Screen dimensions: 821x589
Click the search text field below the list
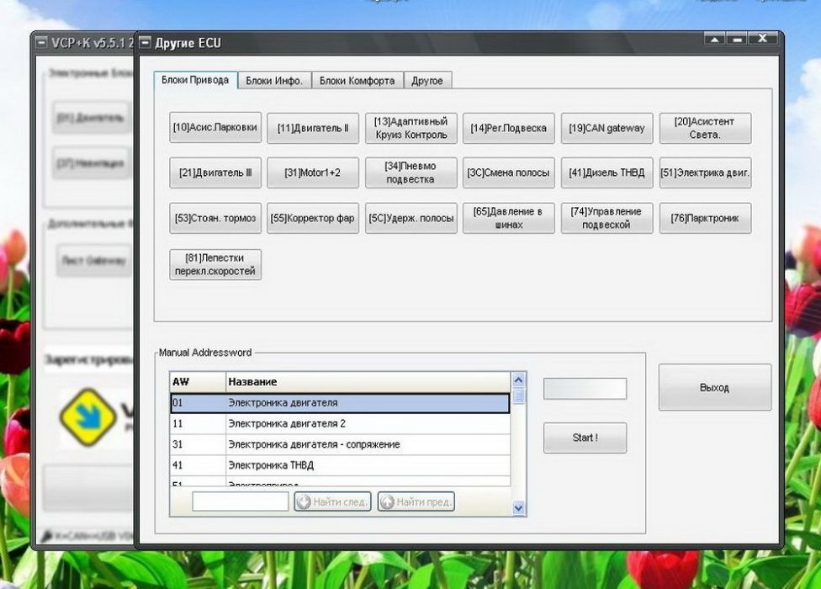pos(241,501)
